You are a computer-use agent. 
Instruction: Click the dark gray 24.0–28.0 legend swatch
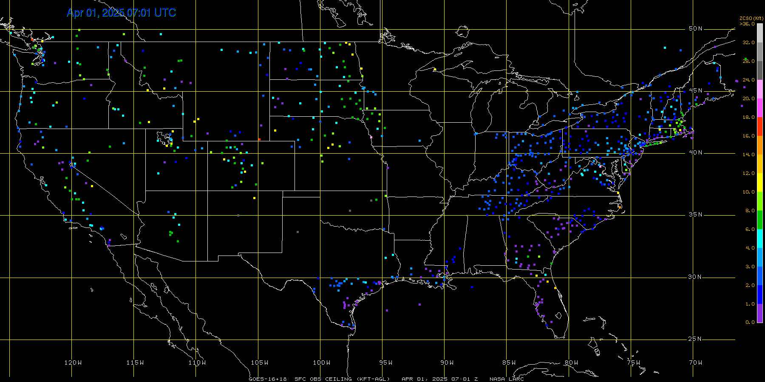pyautogui.click(x=760, y=70)
